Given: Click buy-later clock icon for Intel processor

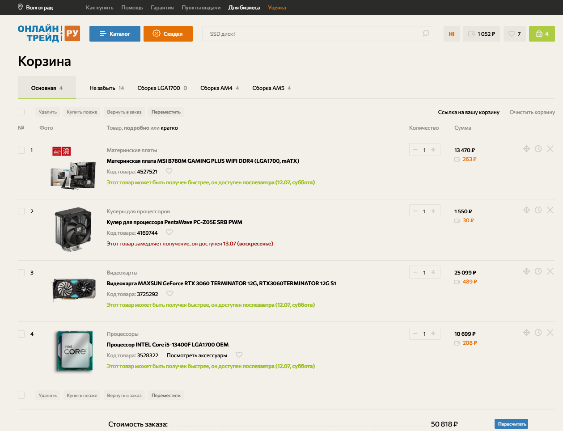Looking at the screenshot, I should tap(538, 333).
